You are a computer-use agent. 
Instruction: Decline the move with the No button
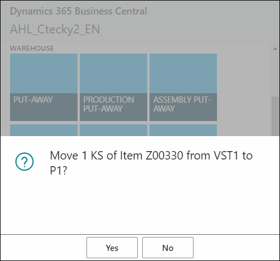pos(168,248)
